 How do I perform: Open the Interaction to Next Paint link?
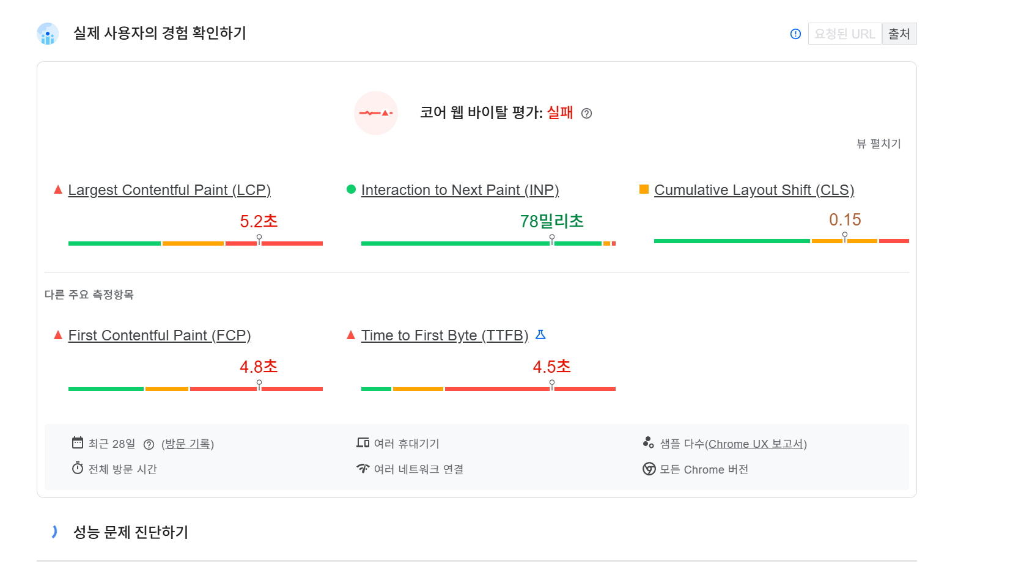pos(460,190)
